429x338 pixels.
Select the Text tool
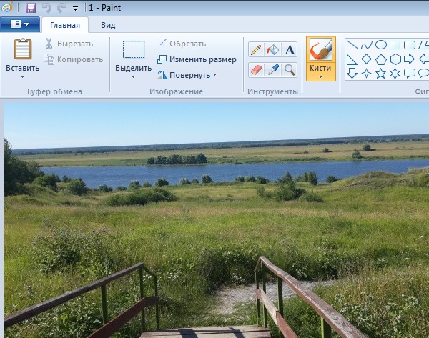(290, 49)
